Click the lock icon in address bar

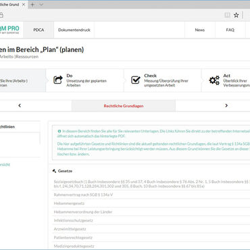point(1,15)
